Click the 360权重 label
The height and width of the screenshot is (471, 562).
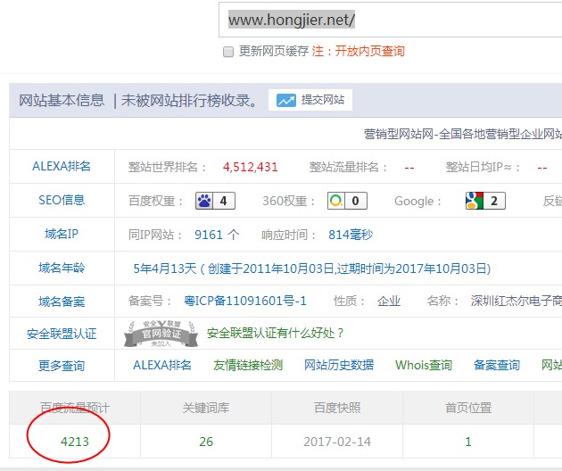[288, 201]
